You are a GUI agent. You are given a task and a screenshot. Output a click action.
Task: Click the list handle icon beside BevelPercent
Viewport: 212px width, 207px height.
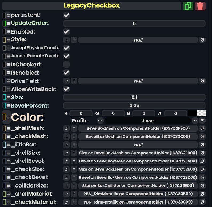click(x=9, y=106)
